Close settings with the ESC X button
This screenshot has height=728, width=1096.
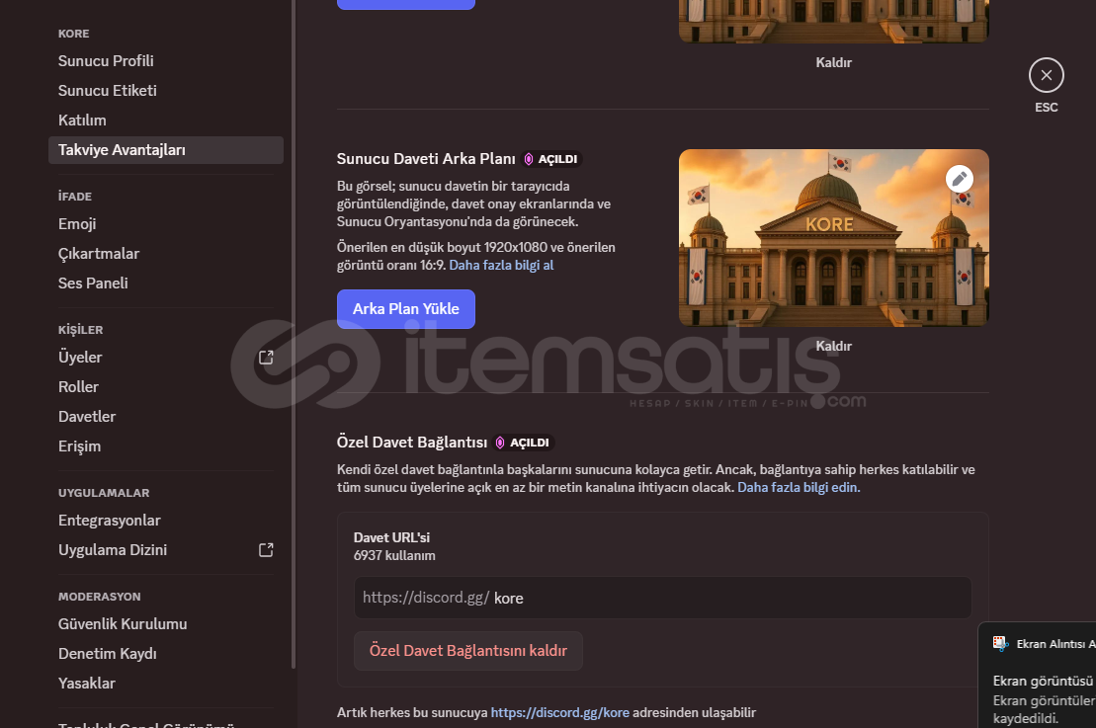tap(1047, 75)
